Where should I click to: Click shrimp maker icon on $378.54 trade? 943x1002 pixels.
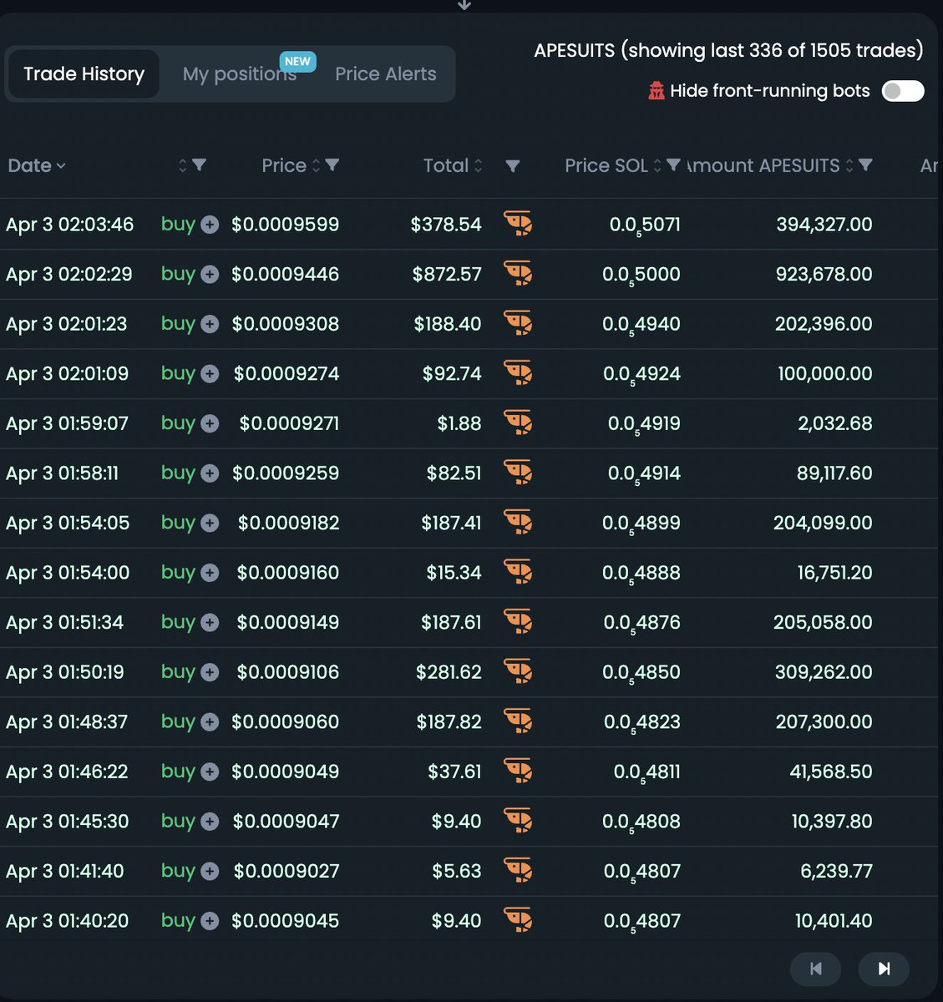coord(518,224)
